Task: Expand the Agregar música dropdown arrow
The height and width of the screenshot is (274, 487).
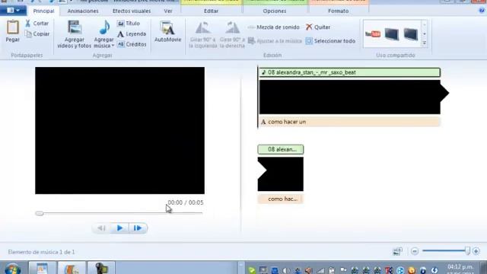Action: [113, 46]
